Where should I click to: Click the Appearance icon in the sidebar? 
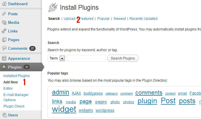coord(4,58)
